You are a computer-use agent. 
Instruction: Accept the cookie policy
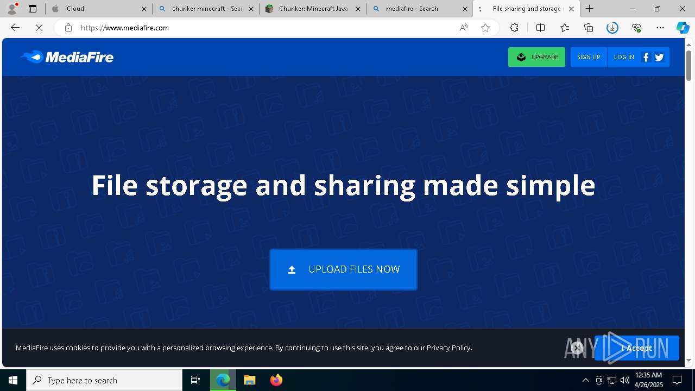[636, 348]
